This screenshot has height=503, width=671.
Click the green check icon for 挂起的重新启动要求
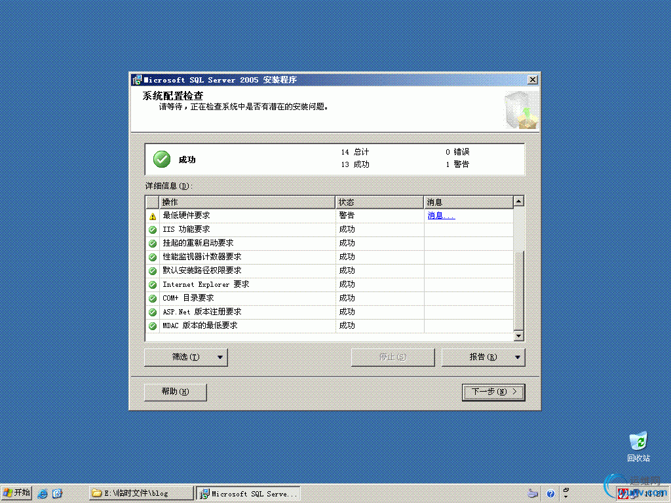pos(152,244)
